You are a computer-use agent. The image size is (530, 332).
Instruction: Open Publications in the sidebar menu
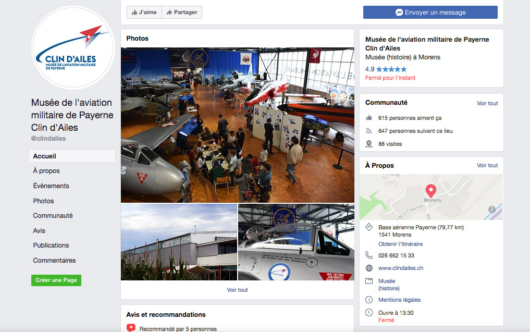point(51,245)
